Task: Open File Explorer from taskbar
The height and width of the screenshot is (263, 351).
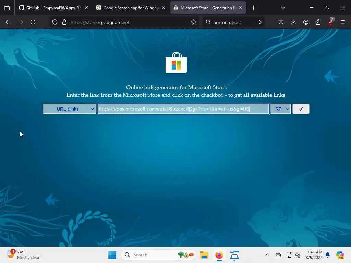Action: [x=204, y=255]
